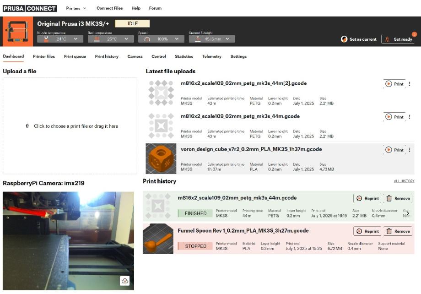Viewport: 421px width, 294px height.
Task: Click the IDLE status badge
Action: [132, 24]
